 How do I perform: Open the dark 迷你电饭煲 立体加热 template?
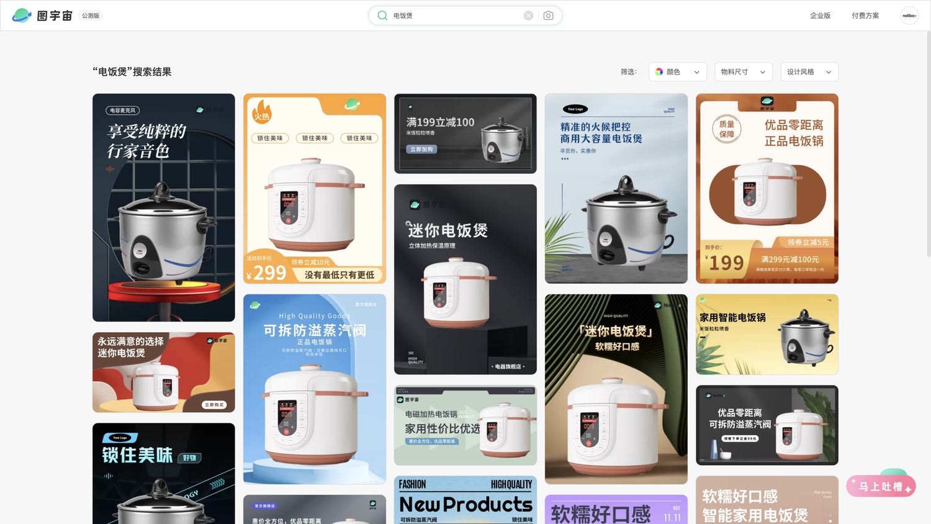click(x=465, y=279)
